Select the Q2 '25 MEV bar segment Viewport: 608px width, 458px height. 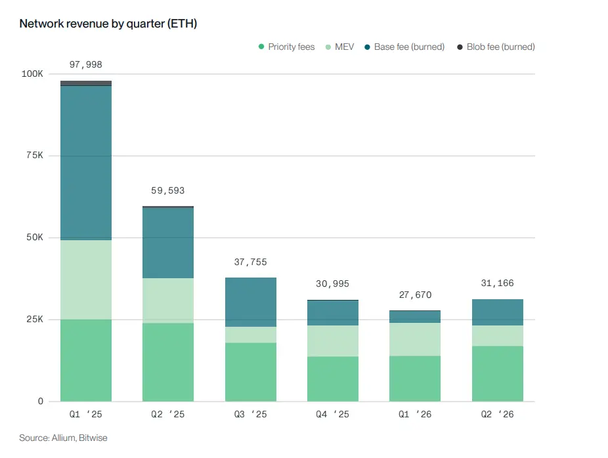(x=168, y=301)
